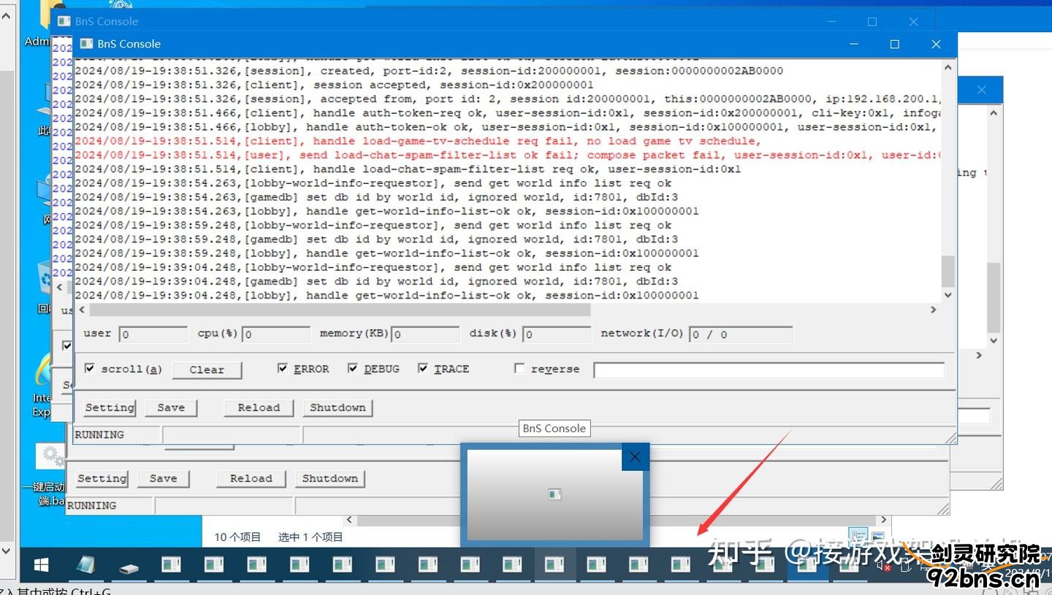The width and height of the screenshot is (1052, 595).
Task: Maximize the rear BnS Console window
Action: pos(872,22)
